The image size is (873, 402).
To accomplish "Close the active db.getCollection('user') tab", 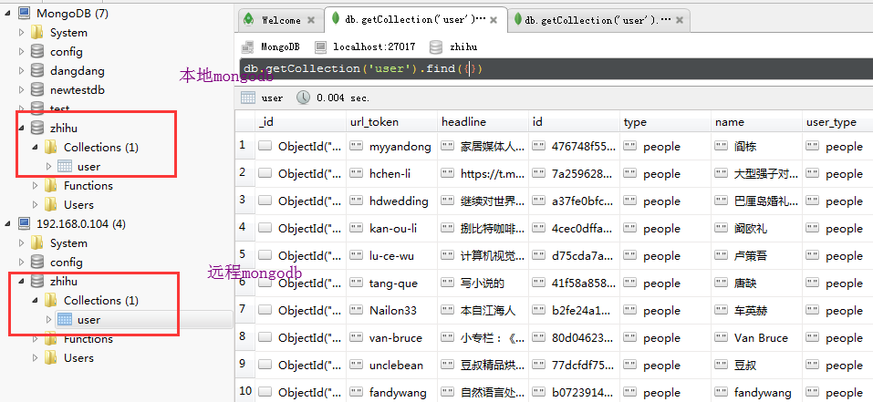I will click(x=495, y=19).
